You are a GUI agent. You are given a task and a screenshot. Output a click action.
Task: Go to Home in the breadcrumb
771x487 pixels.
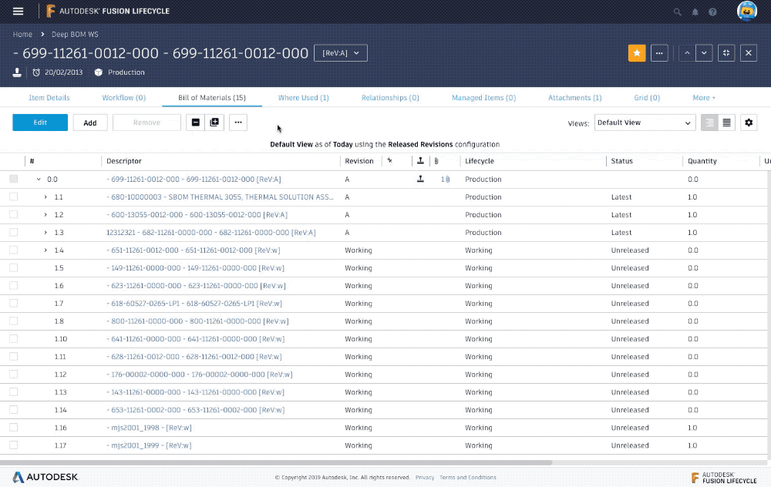click(22, 34)
